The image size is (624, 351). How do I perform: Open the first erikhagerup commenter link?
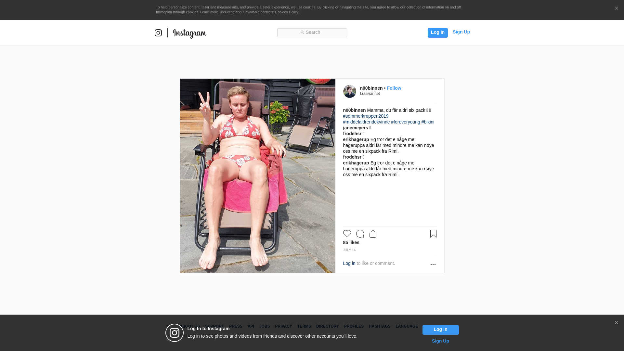[356, 139]
